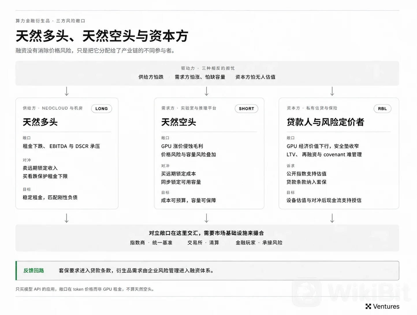The image size is (417, 315).
Task: Click the text 资本方怕无人估值
Action: (255, 77)
